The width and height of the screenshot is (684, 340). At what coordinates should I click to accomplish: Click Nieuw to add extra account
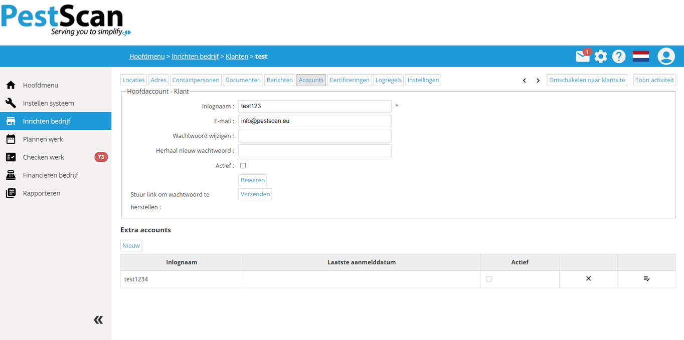[x=131, y=245]
